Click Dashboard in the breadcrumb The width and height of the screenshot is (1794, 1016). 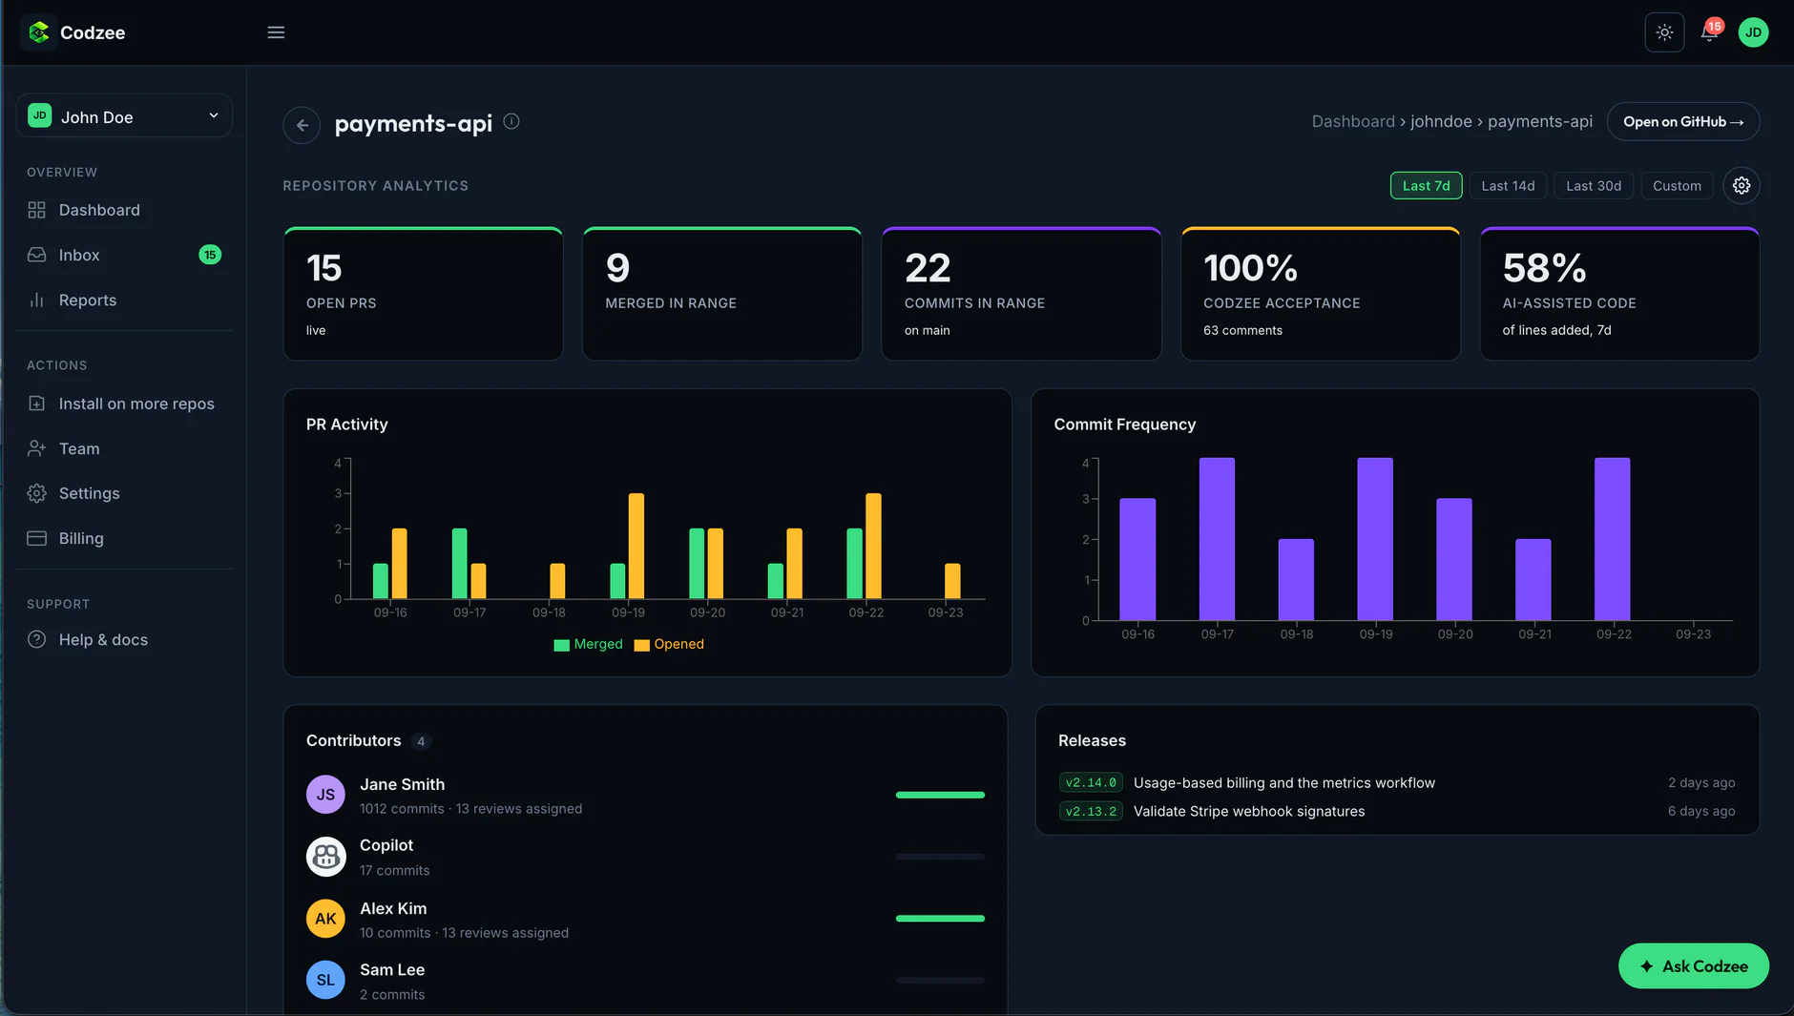pyautogui.click(x=1353, y=121)
